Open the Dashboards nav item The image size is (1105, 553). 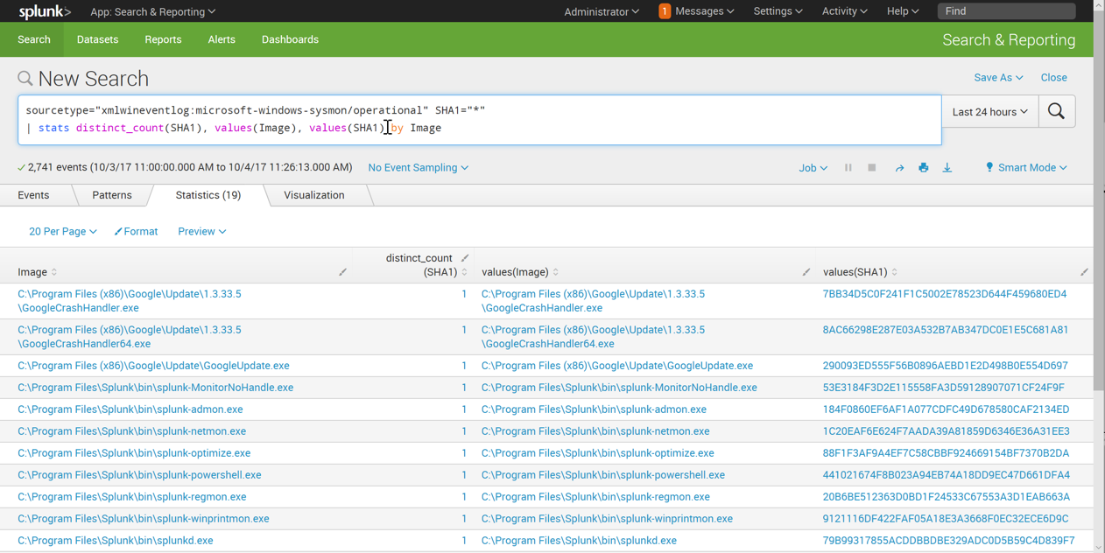[x=290, y=39]
